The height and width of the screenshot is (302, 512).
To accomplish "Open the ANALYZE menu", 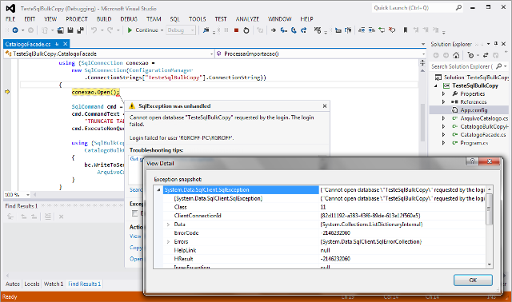I will pyautogui.click(x=247, y=19).
